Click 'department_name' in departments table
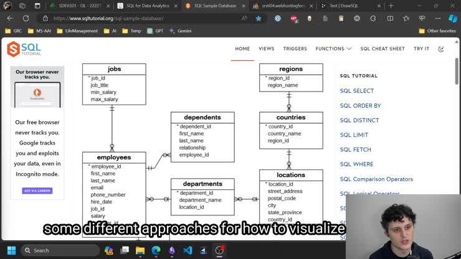 click(x=200, y=200)
